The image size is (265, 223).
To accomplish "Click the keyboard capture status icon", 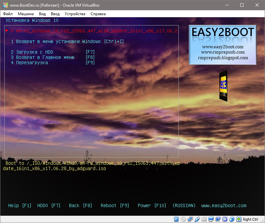I will point(239,219).
